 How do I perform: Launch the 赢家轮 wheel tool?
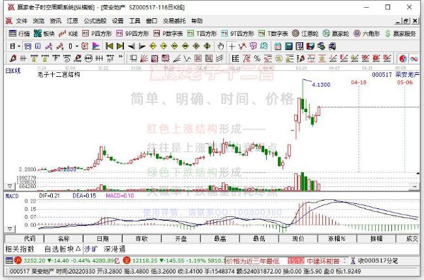[336, 33]
